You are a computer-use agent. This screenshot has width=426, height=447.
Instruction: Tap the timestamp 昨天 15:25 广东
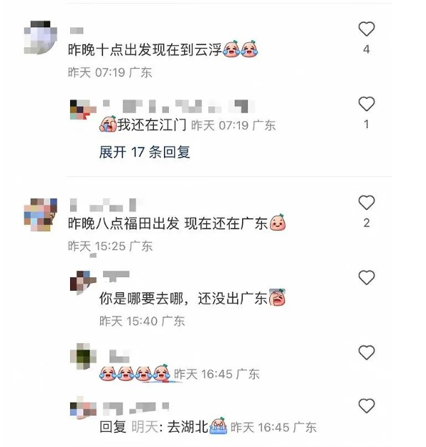110,246
